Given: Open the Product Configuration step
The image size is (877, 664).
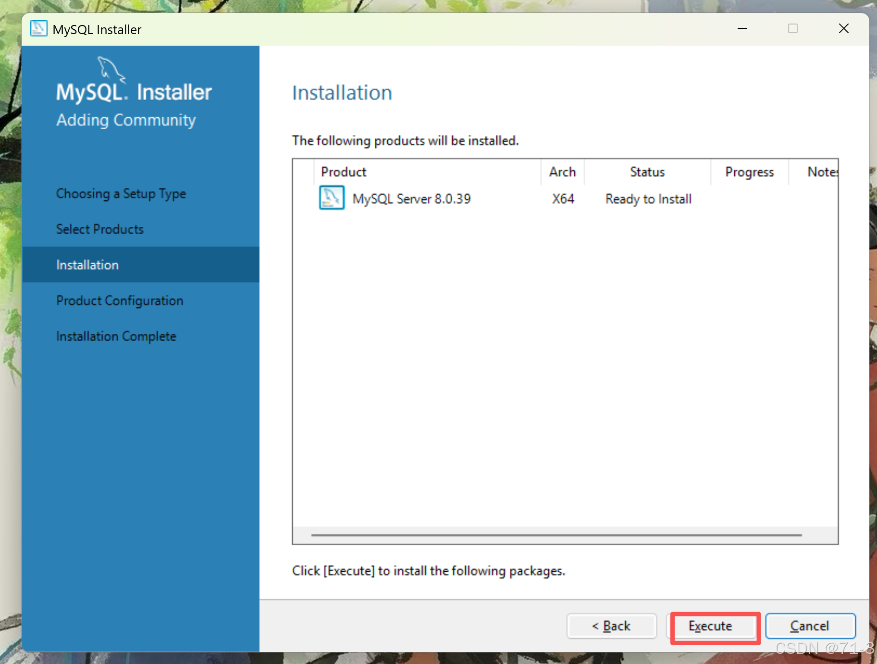Looking at the screenshot, I should 120,301.
